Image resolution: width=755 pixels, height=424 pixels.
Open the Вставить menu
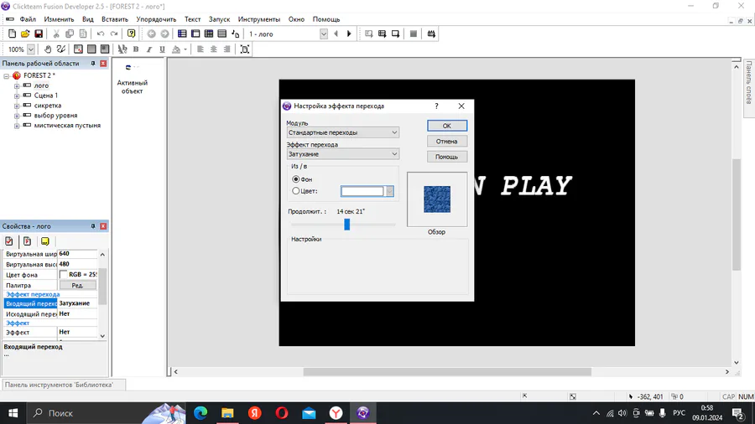(x=115, y=18)
